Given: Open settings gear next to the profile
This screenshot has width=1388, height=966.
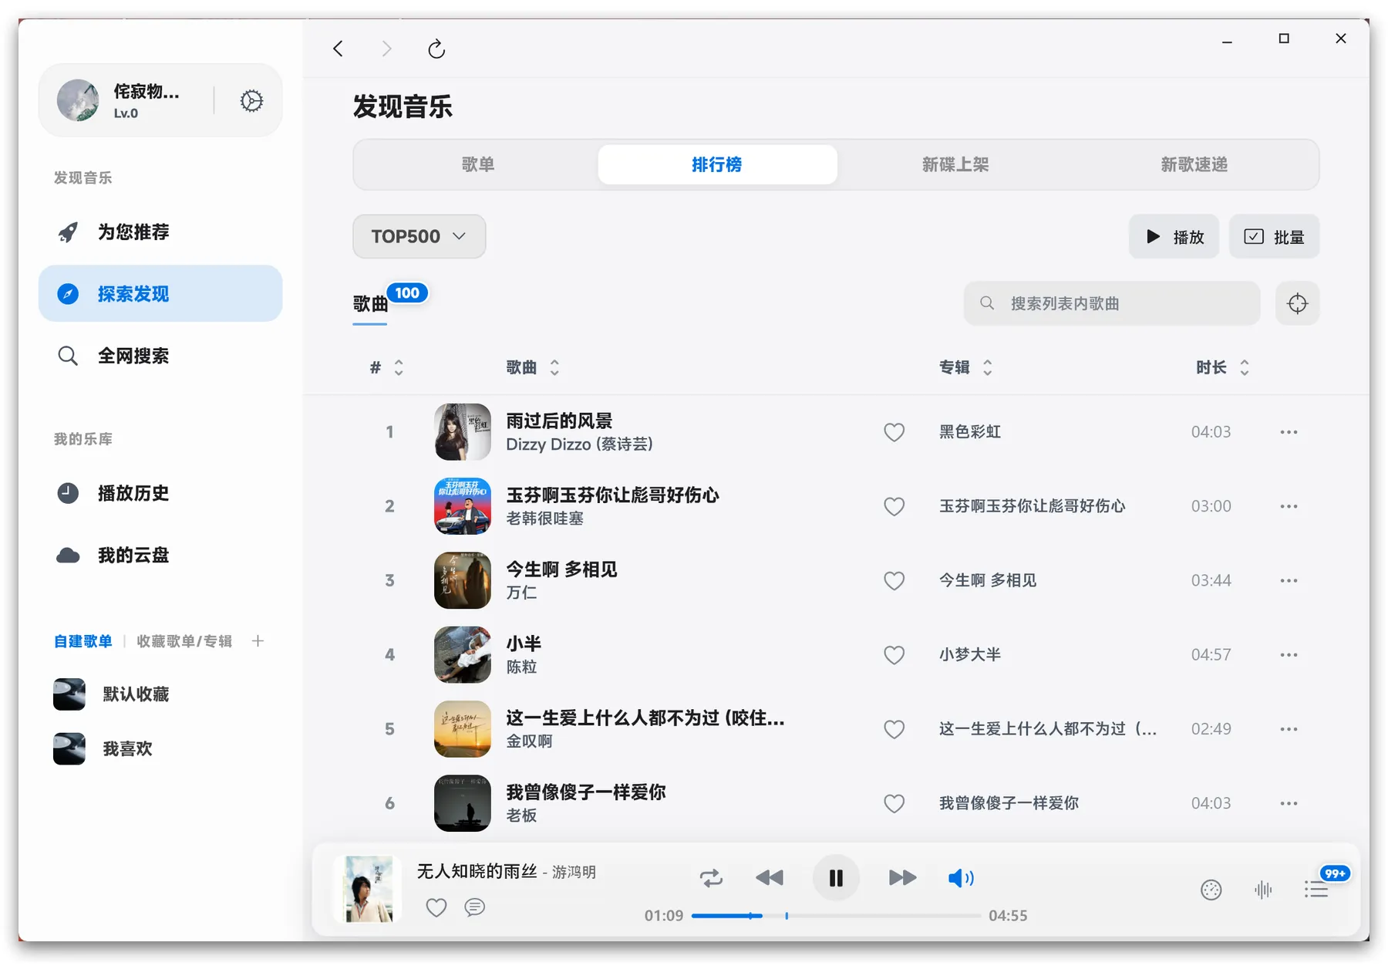Looking at the screenshot, I should tap(251, 101).
